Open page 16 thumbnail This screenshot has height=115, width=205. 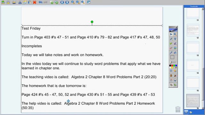[x=193, y=101]
